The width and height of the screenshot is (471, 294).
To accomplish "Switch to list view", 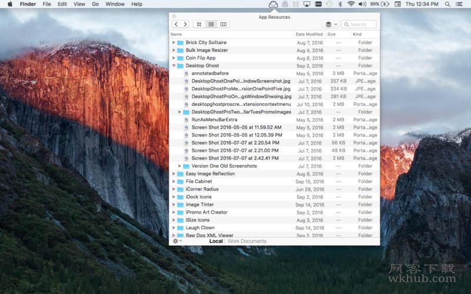I will [x=211, y=24].
